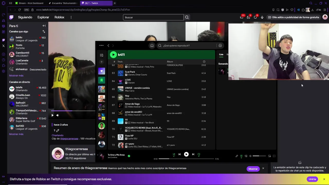Create a new Spotify playlist with plus

102,62
